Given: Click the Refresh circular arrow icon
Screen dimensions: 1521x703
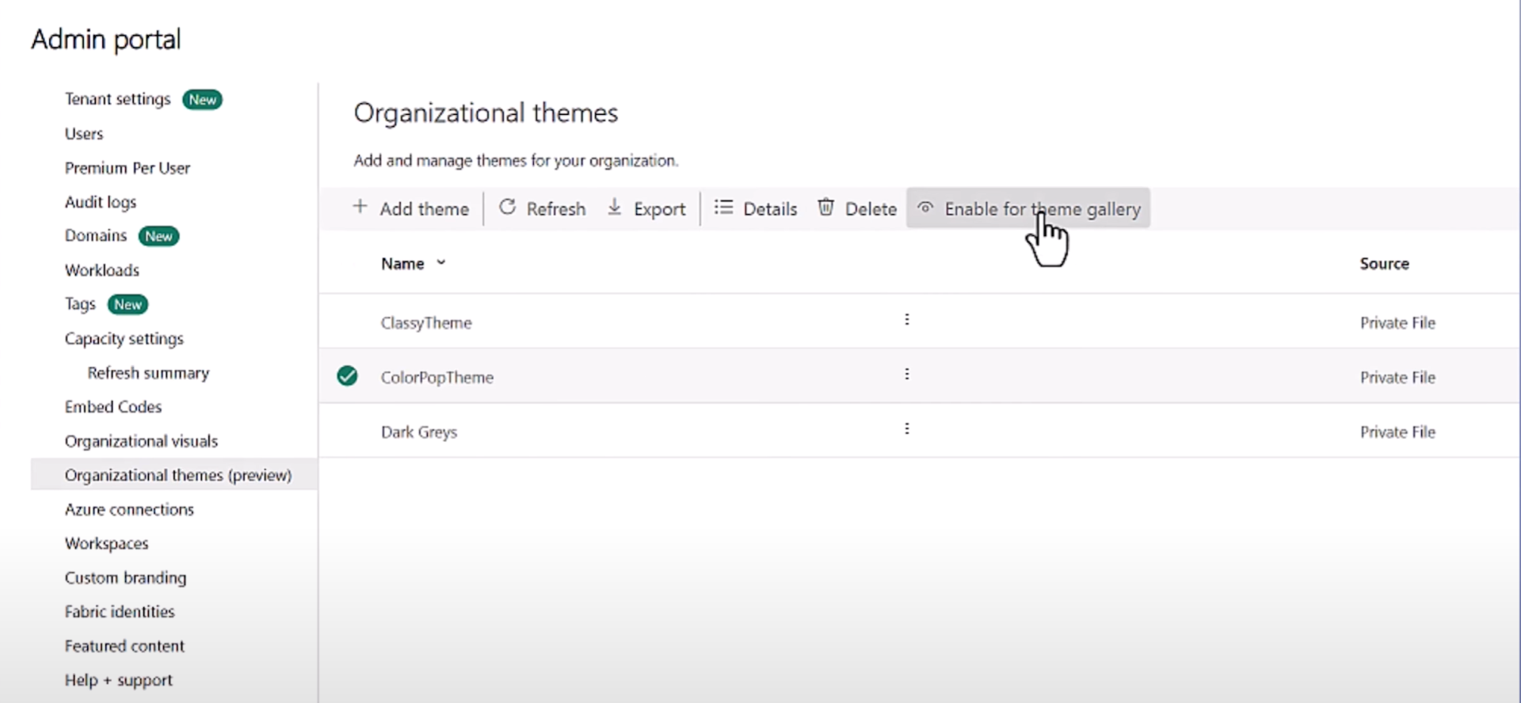Looking at the screenshot, I should coord(507,208).
